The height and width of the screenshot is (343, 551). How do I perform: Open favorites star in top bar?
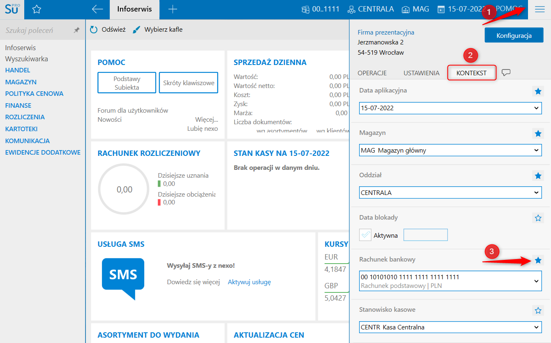tap(37, 9)
